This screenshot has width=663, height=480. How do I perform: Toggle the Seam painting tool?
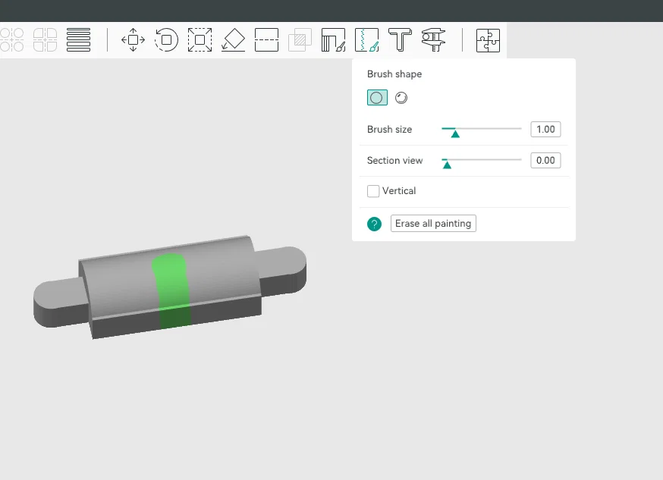[x=367, y=40]
